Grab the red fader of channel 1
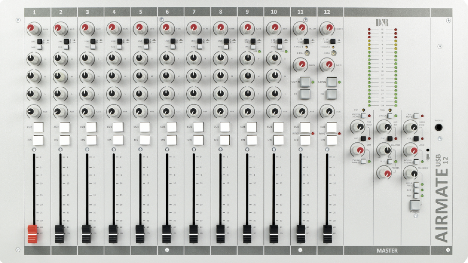 (x=33, y=234)
